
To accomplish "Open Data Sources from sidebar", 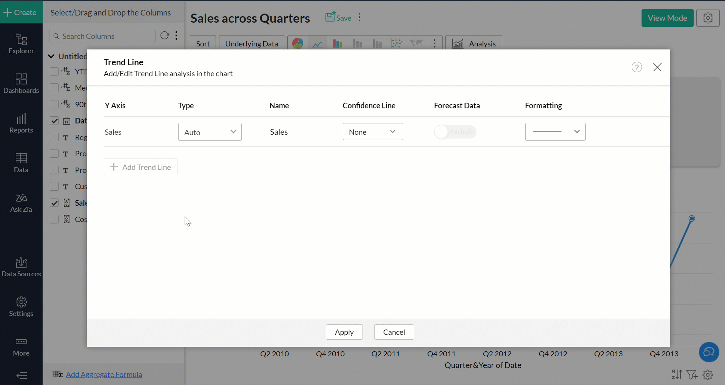I will tap(21, 267).
